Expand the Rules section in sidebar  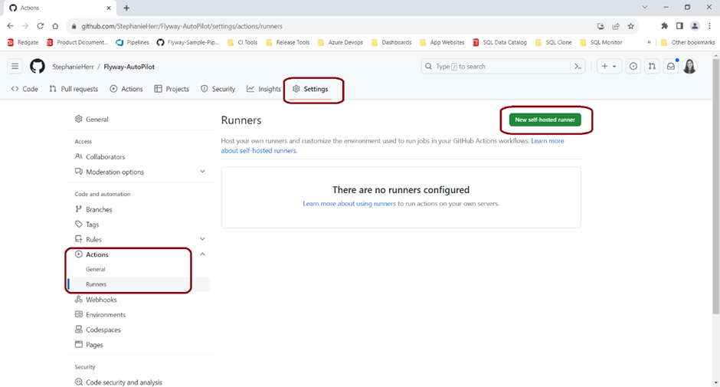[x=202, y=240]
